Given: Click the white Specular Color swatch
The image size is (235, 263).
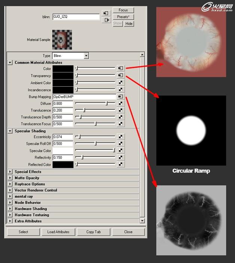Looking at the screenshot, I should click(x=63, y=150).
